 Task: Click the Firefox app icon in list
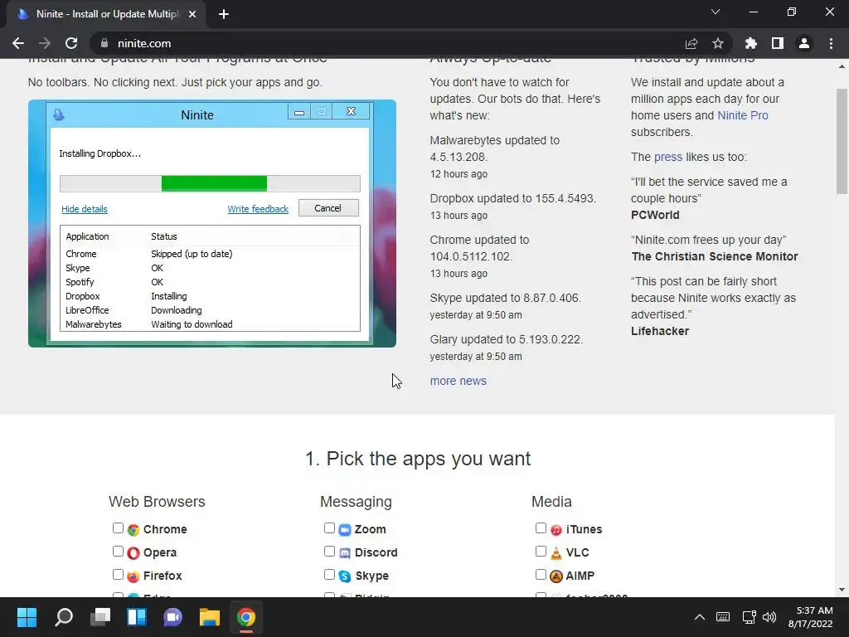point(133,576)
